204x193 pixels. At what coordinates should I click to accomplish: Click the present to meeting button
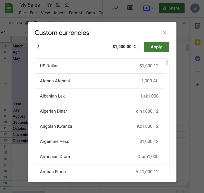[x=146, y=8]
